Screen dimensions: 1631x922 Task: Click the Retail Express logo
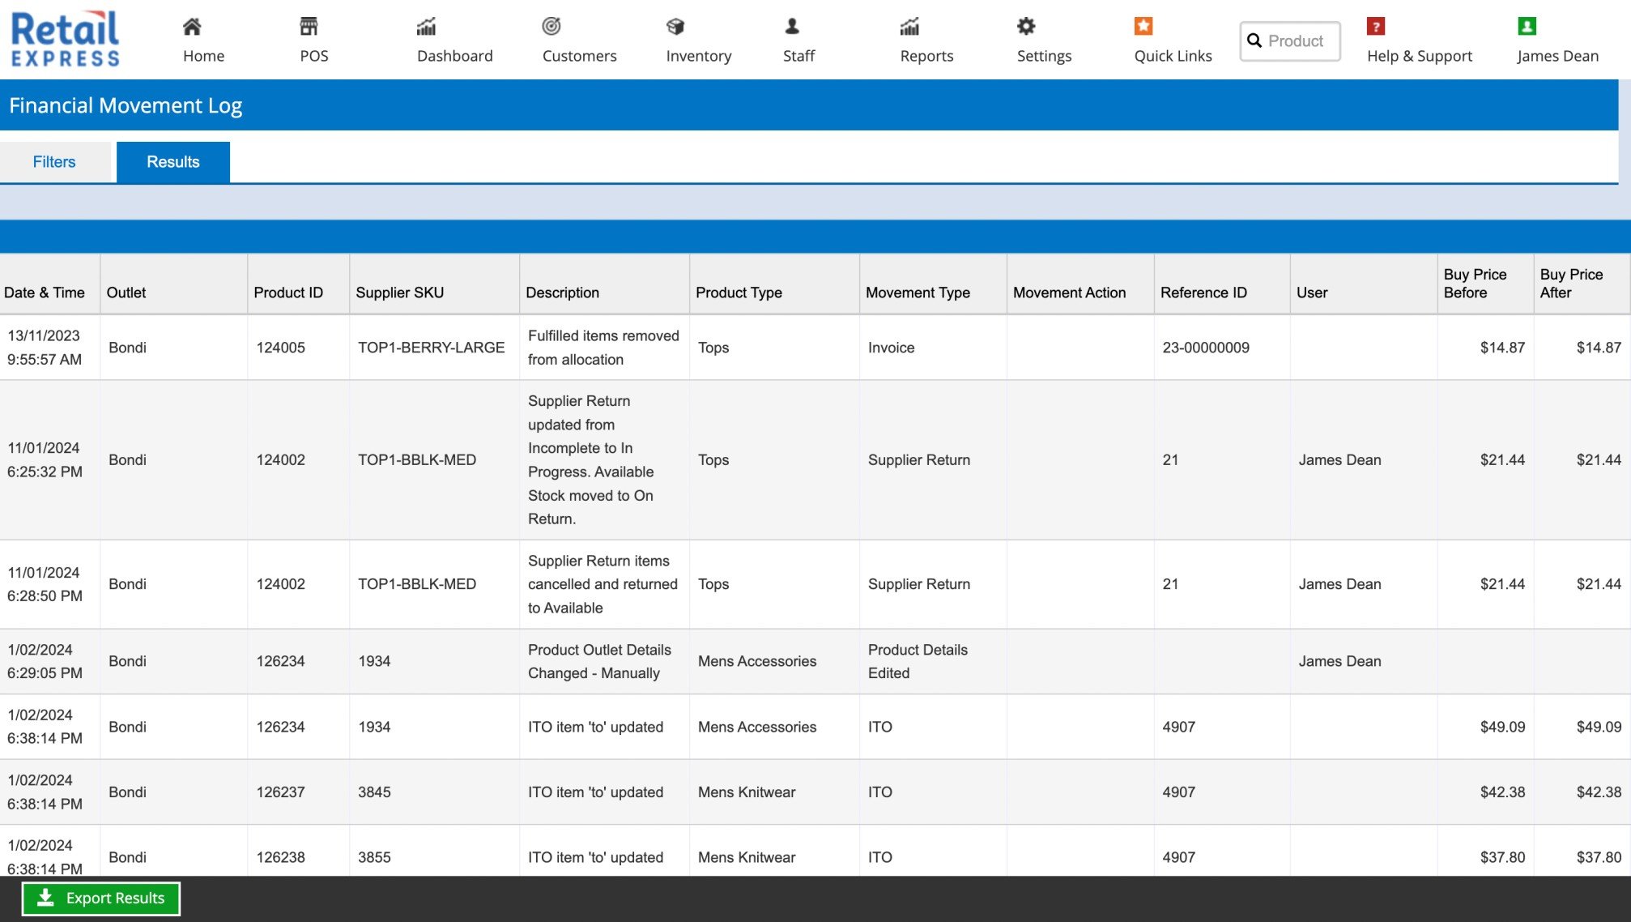[x=65, y=39]
